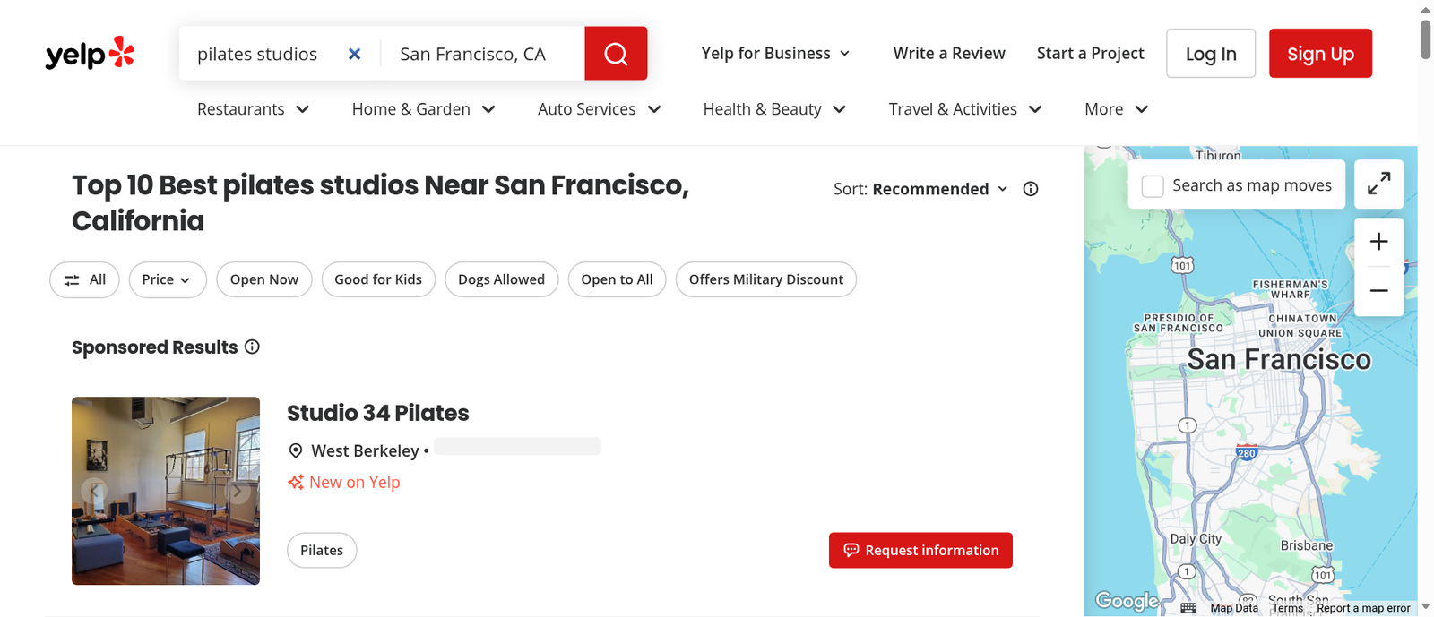Viewport: 1434px width, 617px height.
Task: Toggle the Open Now filter
Action: [x=264, y=279]
